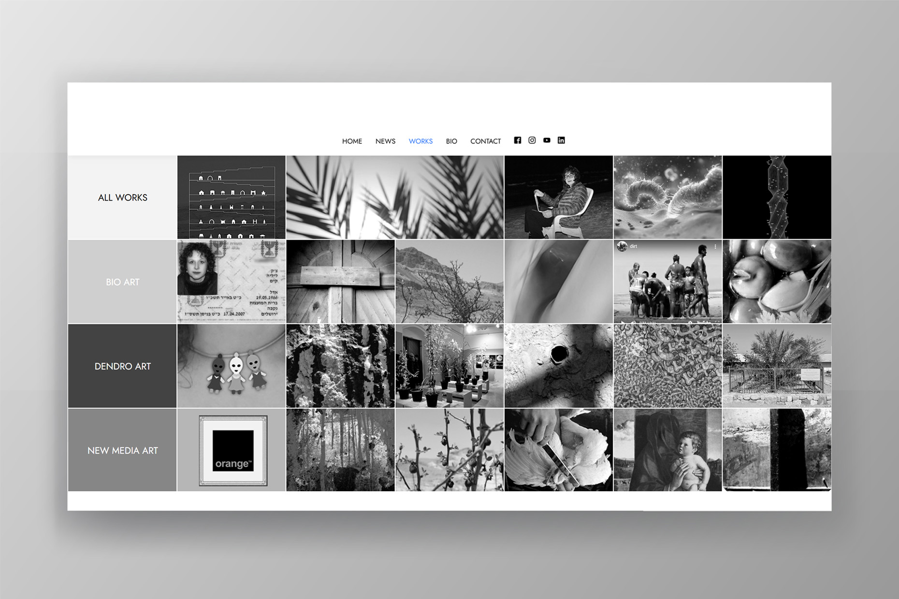Screen dimensions: 899x599
Task: Open the three dolls necklace thumbnail
Action: (x=232, y=366)
